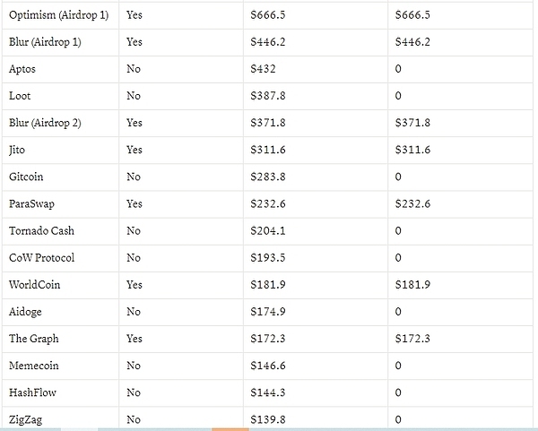Click The Graph row label
This screenshot has height=431, width=538.
click(32, 338)
